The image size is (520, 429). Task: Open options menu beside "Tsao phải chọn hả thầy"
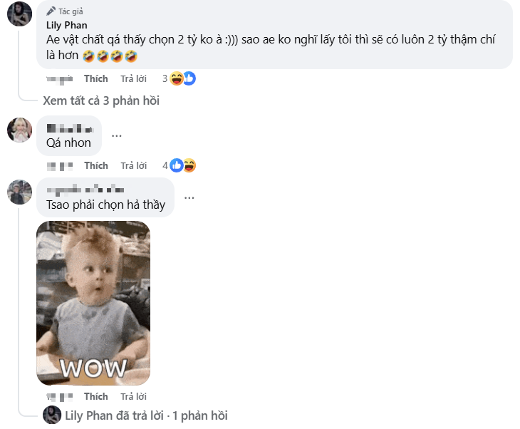[189, 197]
